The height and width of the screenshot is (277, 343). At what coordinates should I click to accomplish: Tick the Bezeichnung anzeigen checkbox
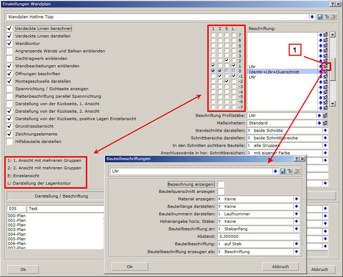tap(221, 184)
